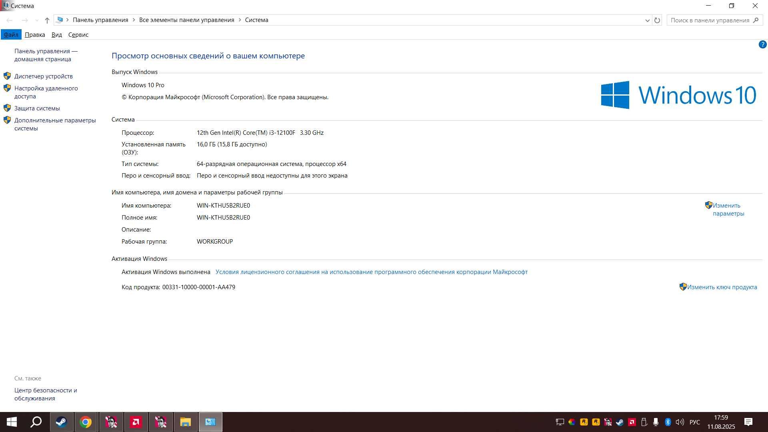
Task: Switch input language РУС indicator
Action: (695, 422)
